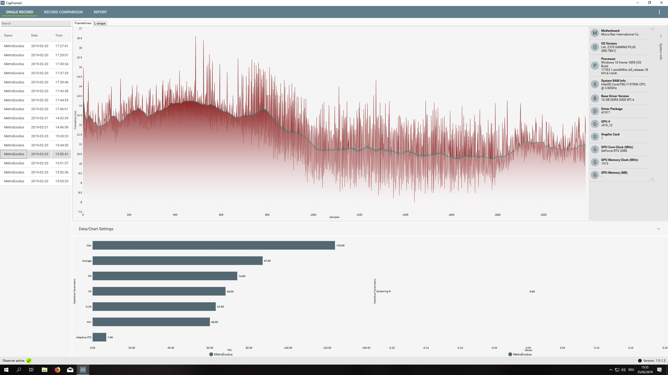
Task: Click the version info icon
Action: pyautogui.click(x=640, y=361)
